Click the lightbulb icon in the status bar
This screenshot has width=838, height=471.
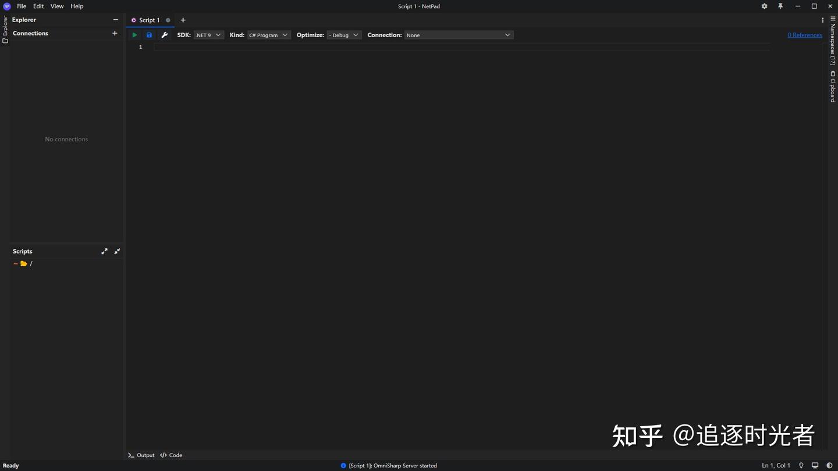(x=801, y=465)
